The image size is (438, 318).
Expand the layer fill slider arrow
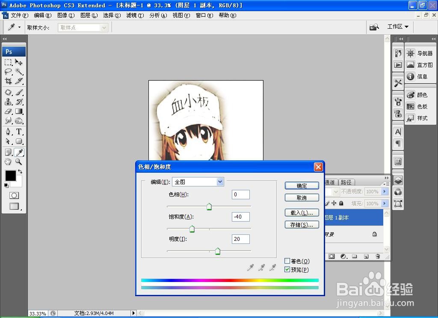(385, 203)
